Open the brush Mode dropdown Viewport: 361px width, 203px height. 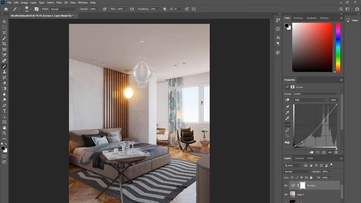tap(64, 9)
